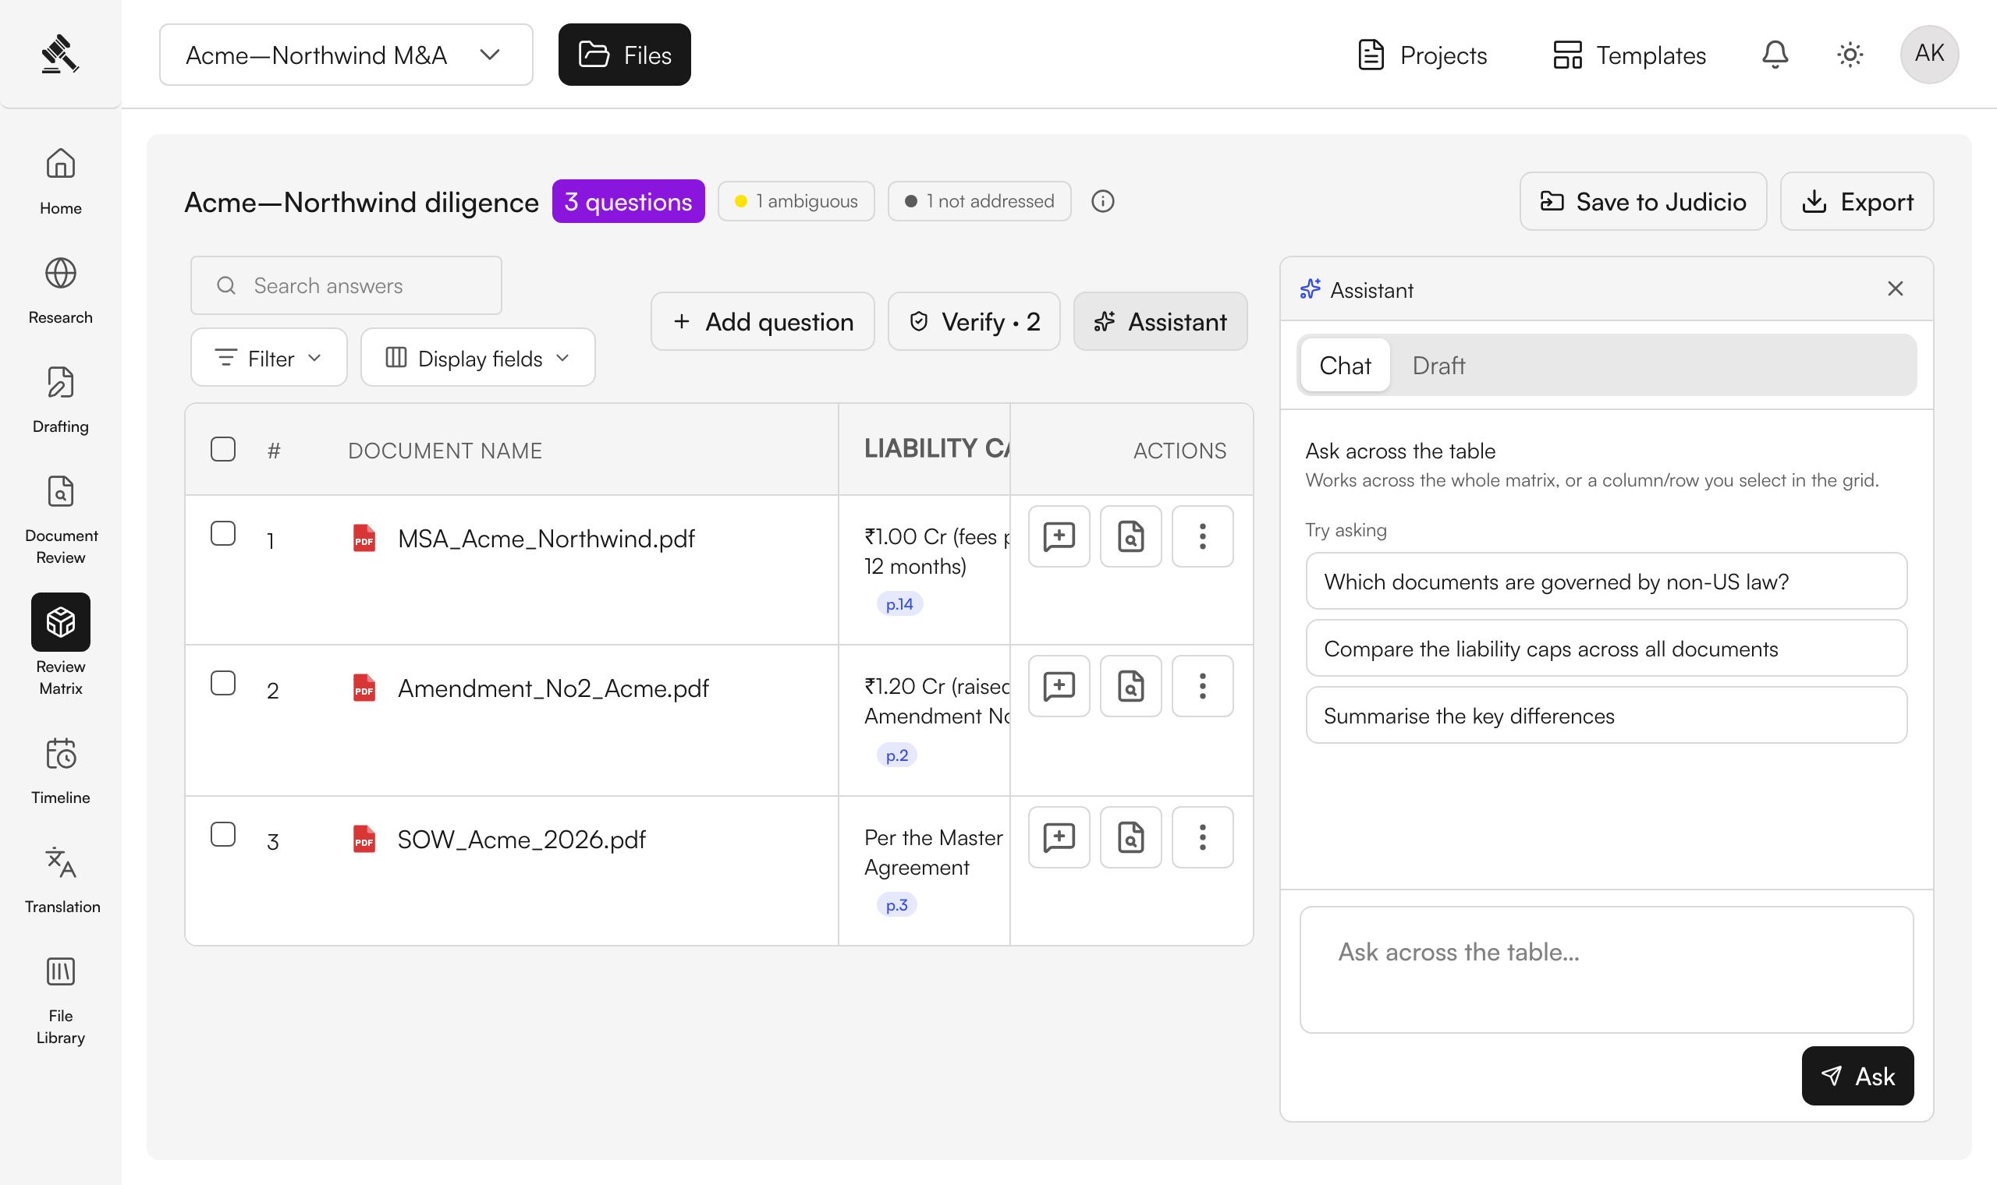The width and height of the screenshot is (1997, 1185).
Task: Click the Document Name column header
Action: pyautogui.click(x=445, y=451)
